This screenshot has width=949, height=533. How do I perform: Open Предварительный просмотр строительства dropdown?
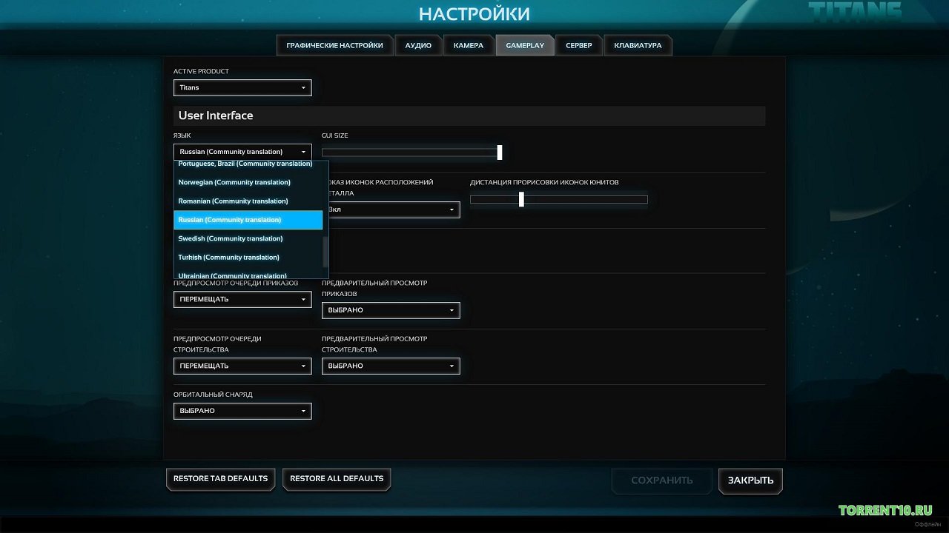(391, 366)
